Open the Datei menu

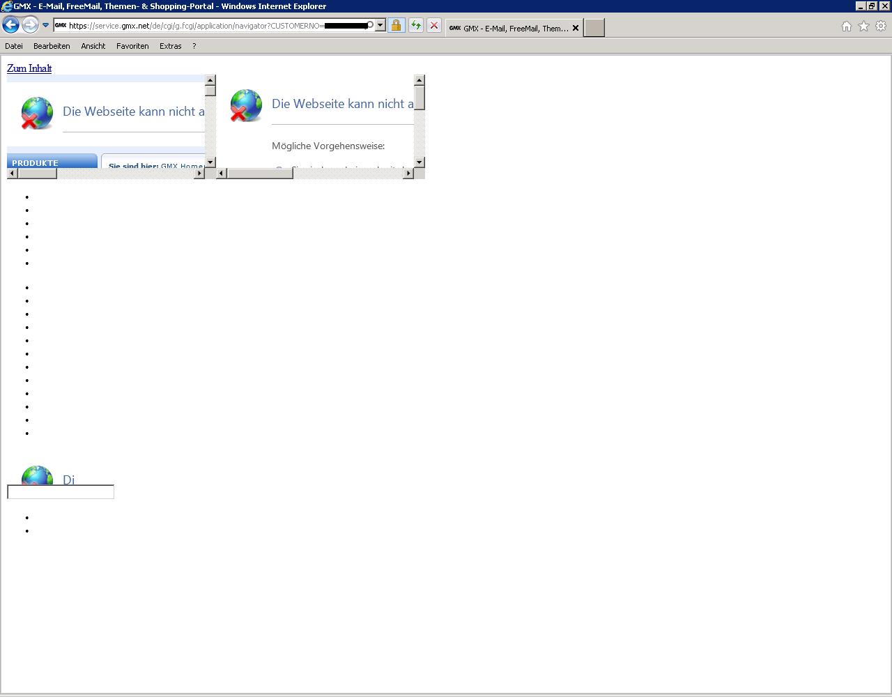(x=14, y=46)
